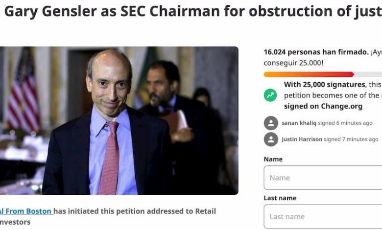Click the "conseguir 25.000!" goal text

coord(293,63)
